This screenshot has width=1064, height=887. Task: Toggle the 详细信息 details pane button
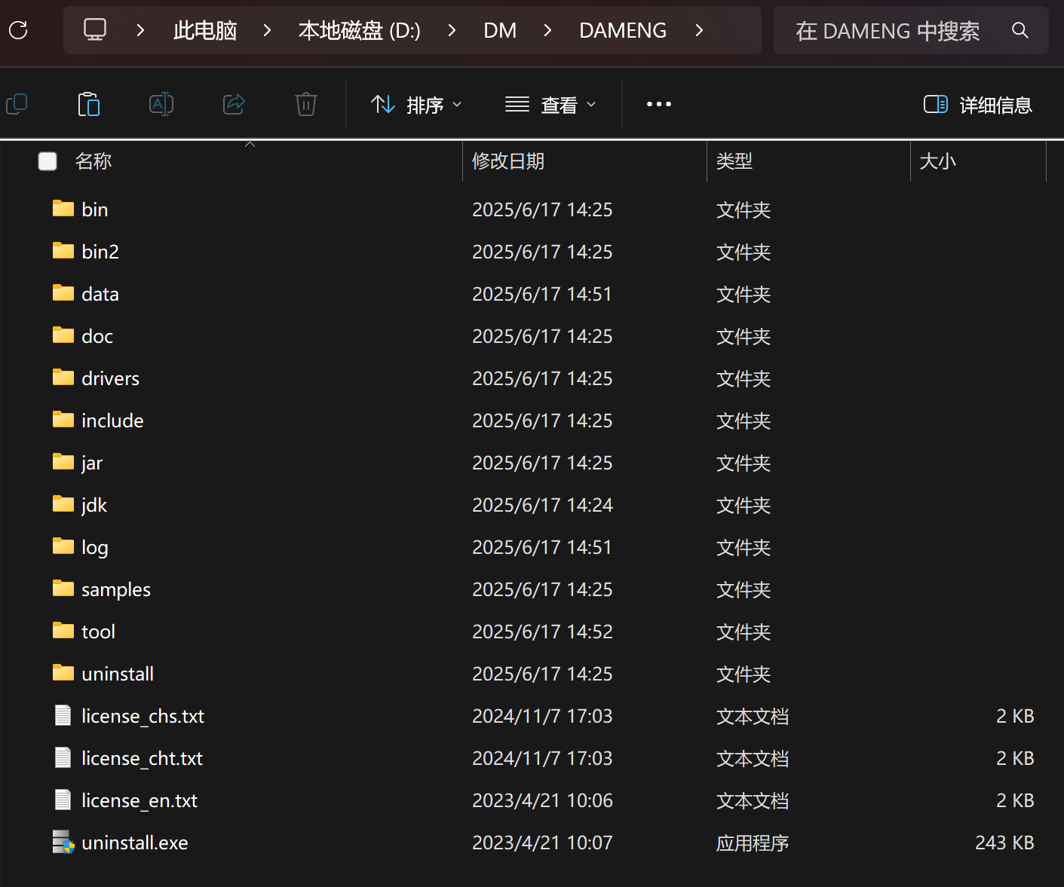click(x=977, y=105)
